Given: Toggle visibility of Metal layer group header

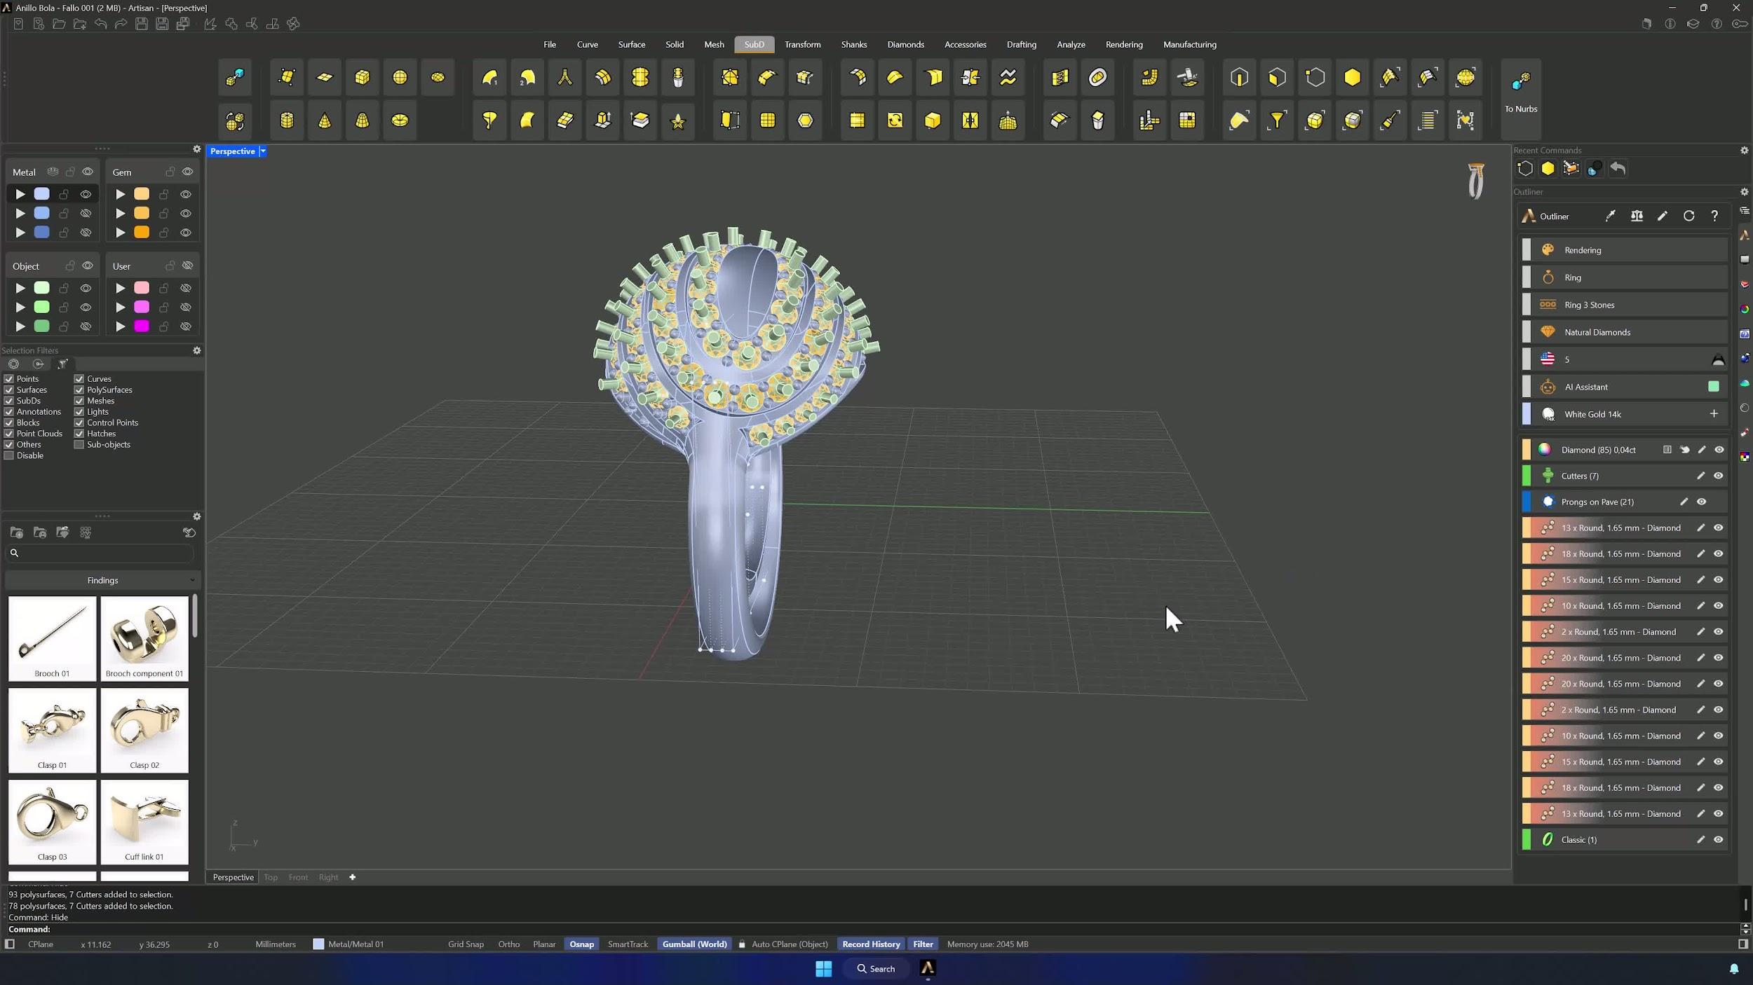Looking at the screenshot, I should tap(88, 172).
